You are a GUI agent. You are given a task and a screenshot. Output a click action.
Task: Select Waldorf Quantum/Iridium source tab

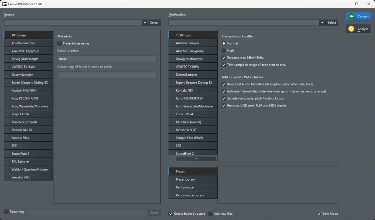pos(29,169)
